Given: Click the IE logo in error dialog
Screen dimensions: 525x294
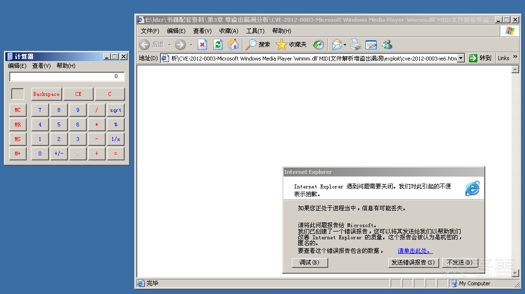Looking at the screenshot, I should tap(472, 188).
